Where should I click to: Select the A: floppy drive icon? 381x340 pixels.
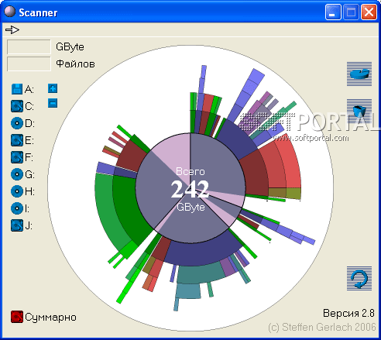(x=17, y=89)
